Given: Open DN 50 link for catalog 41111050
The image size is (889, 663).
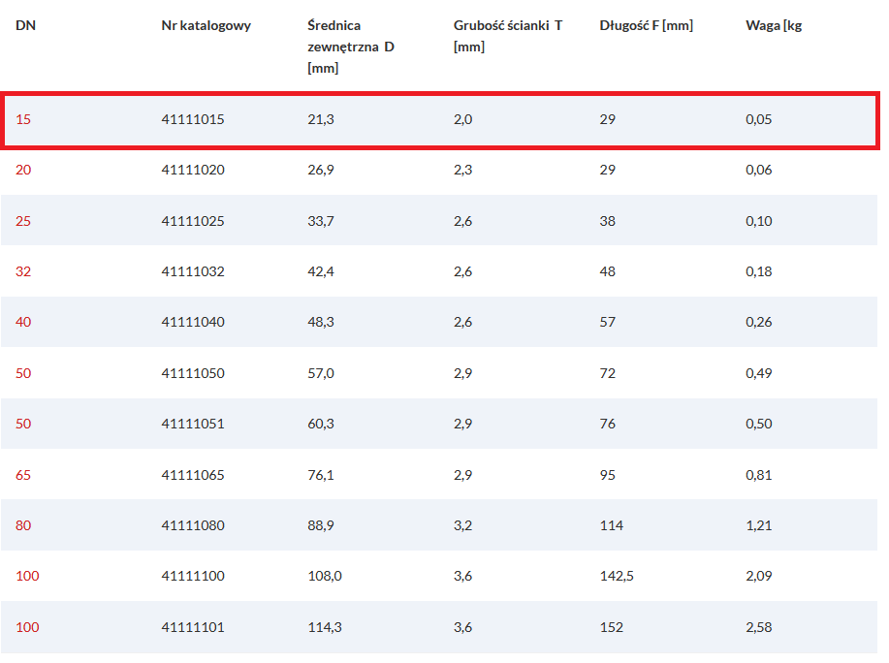Looking at the screenshot, I should 23,373.
